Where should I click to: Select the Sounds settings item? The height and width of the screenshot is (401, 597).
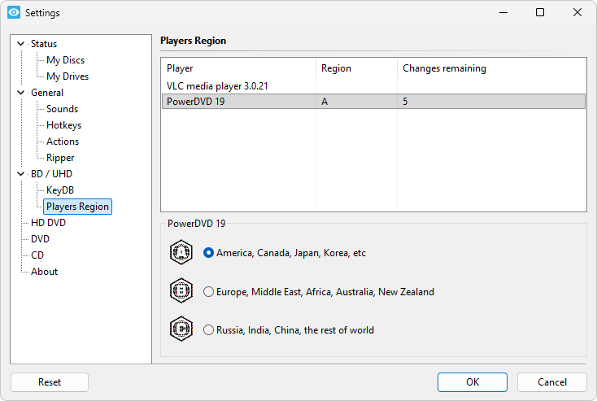(62, 109)
